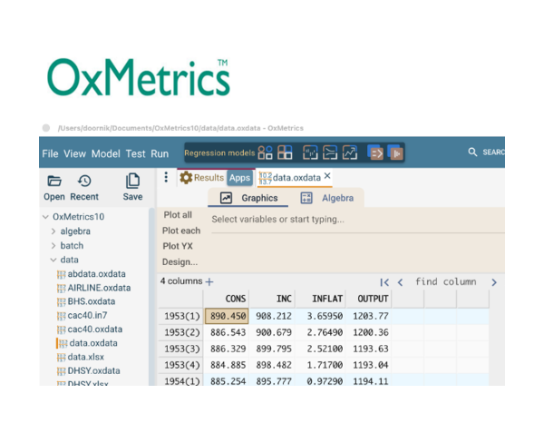Close the data.oxdata tab
The width and height of the screenshot is (544, 433).
click(327, 177)
